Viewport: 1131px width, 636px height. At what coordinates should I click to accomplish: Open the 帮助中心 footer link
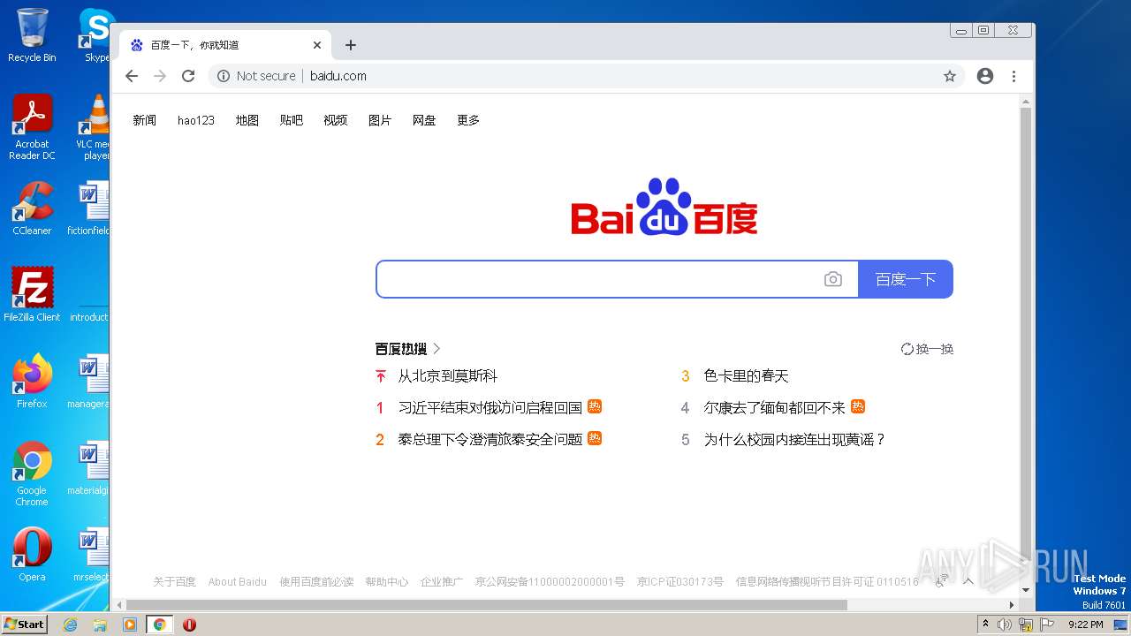coord(386,582)
